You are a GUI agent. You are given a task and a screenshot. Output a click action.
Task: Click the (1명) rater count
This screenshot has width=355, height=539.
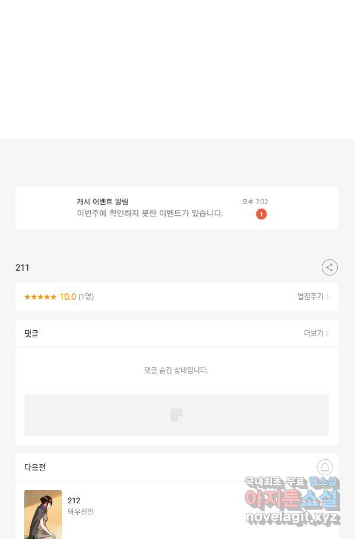[86, 297]
